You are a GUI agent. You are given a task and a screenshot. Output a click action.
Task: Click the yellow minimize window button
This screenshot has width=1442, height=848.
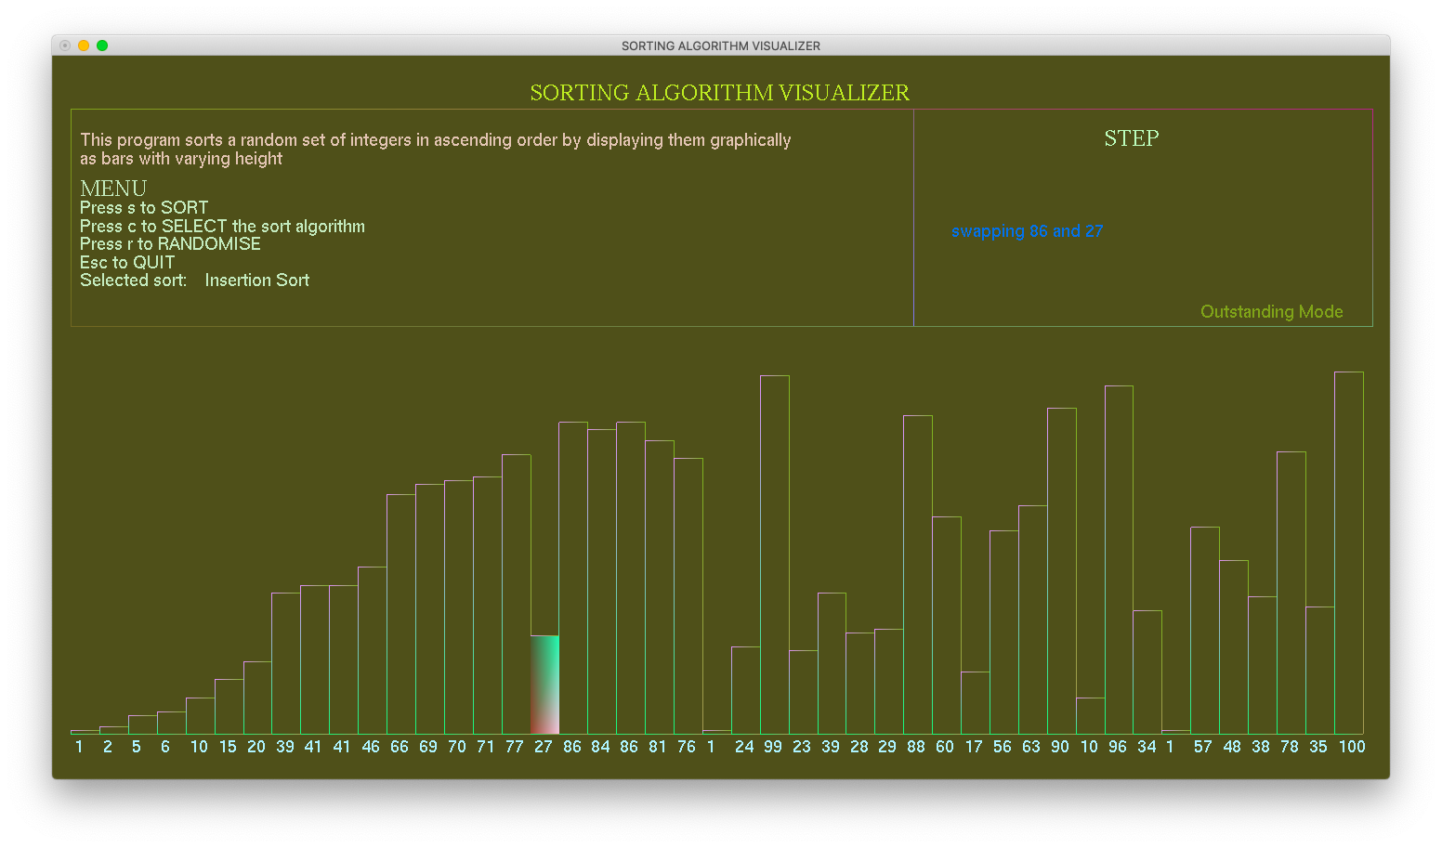click(84, 46)
